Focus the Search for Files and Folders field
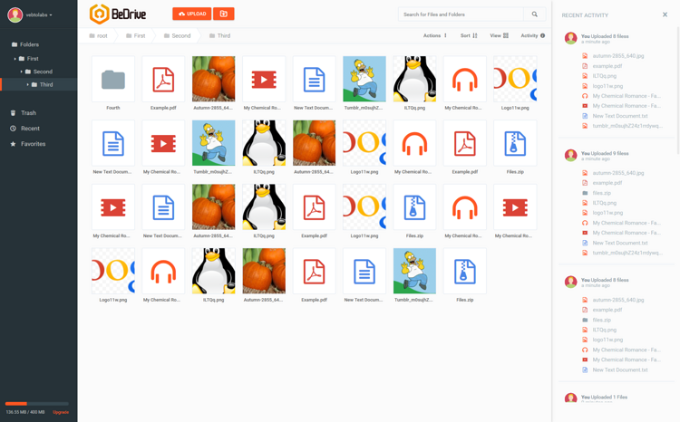Viewport: 680px width, 422px height. (461, 14)
